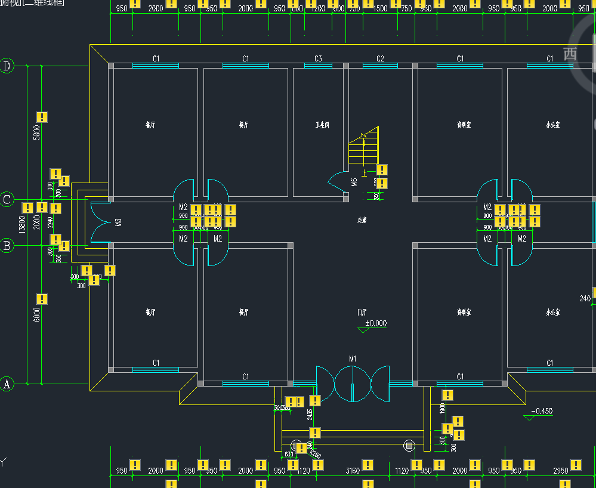This screenshot has width=596, height=488.
Task: Pick the M1 revolving door symbol
Action: coord(353,382)
